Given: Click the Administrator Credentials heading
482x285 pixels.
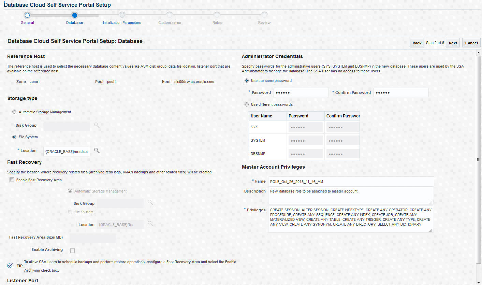Looking at the screenshot, I should 272,56.
